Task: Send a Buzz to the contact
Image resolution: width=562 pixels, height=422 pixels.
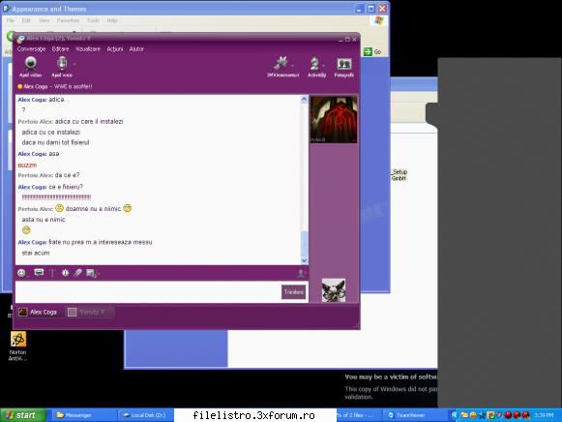Action: pos(65,273)
